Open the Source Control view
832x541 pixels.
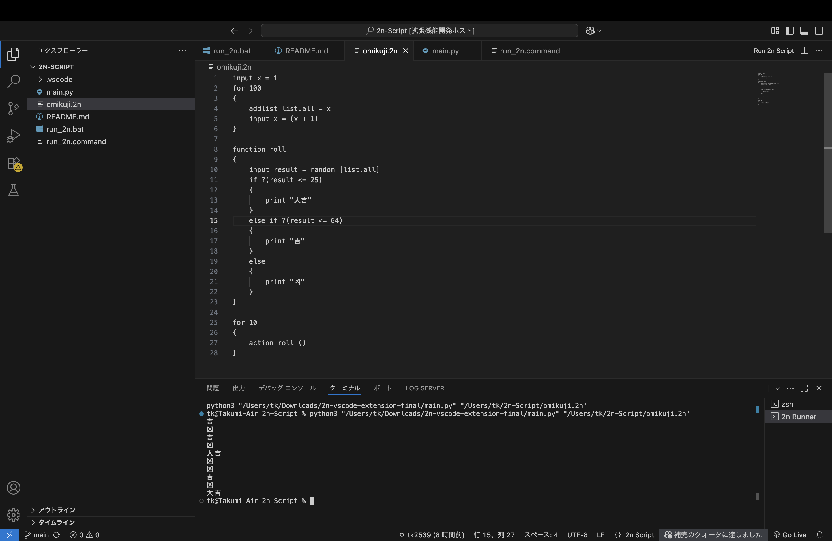click(13, 108)
